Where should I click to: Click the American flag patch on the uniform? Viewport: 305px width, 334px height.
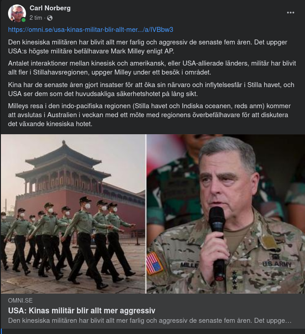pos(154,263)
